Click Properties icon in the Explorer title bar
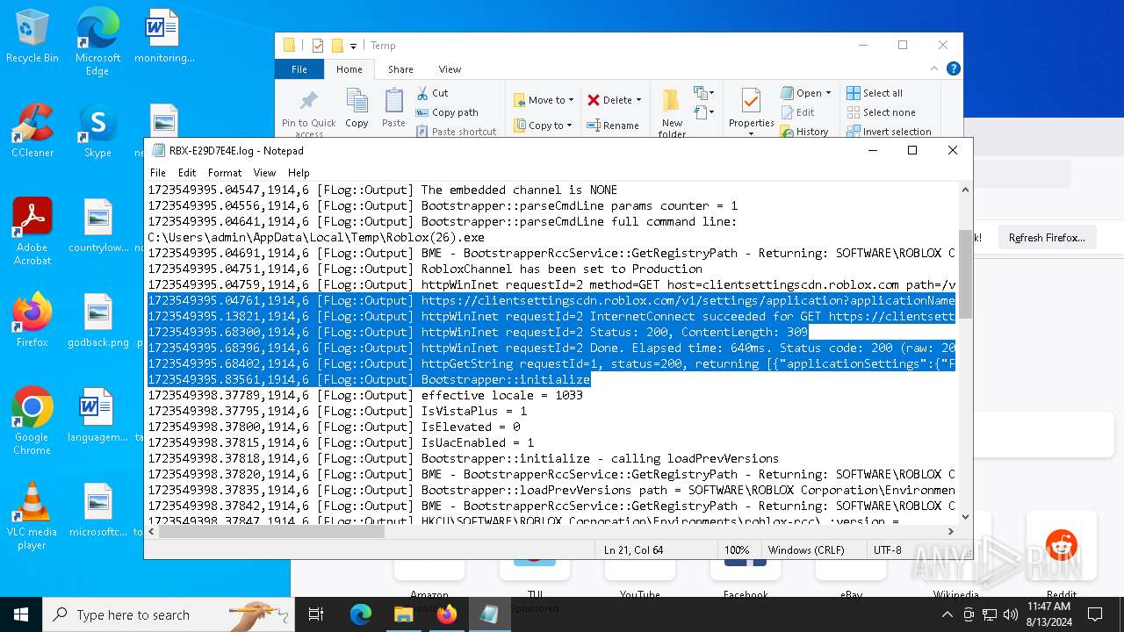1124x632 pixels. (318, 46)
